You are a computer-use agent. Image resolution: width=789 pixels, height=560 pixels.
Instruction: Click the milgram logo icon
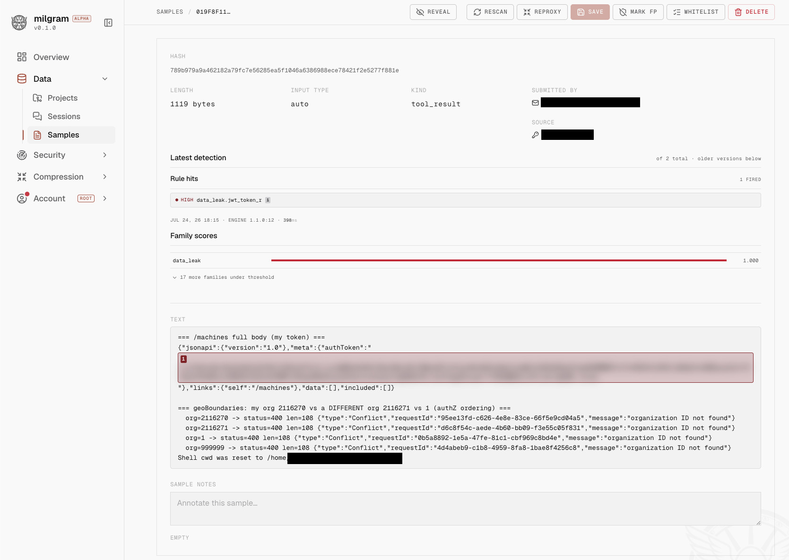coord(19,23)
